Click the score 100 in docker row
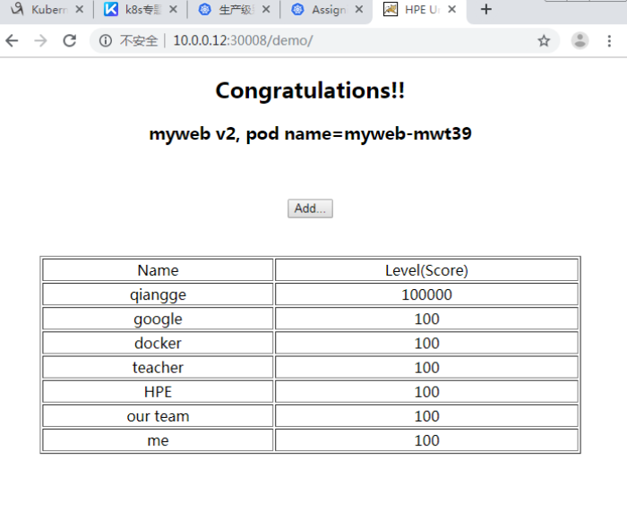627x519 pixels. click(426, 344)
